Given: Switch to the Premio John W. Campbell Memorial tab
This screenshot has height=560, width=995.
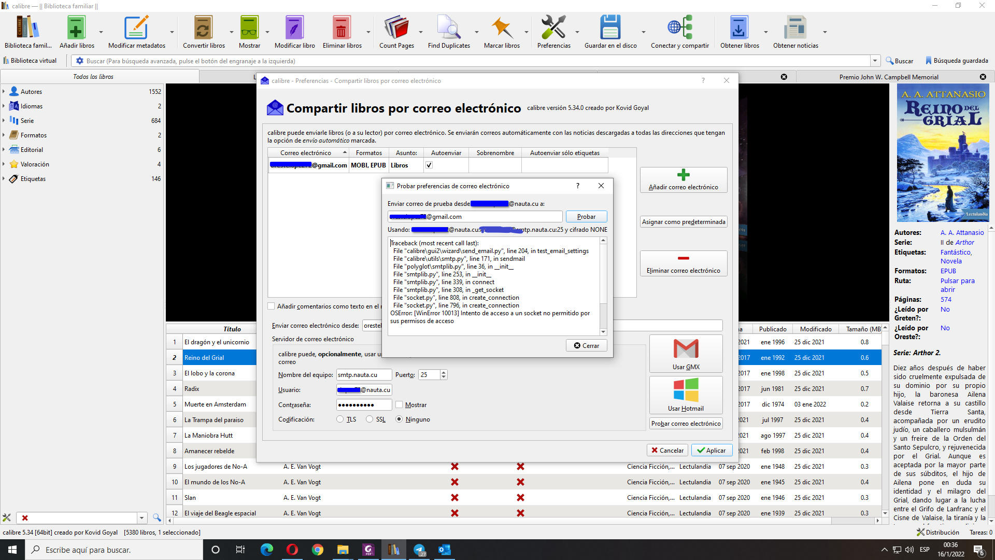Looking at the screenshot, I should click(x=888, y=77).
